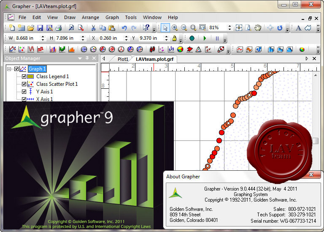Create a floating bar chart
Image resolution: width=324 pixels, height=232 pixels.
coord(62,49)
